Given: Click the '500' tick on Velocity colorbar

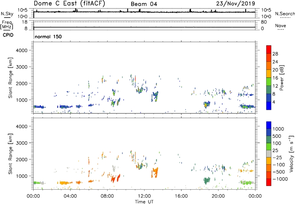Looking at the screenshot, I should [277, 136].
